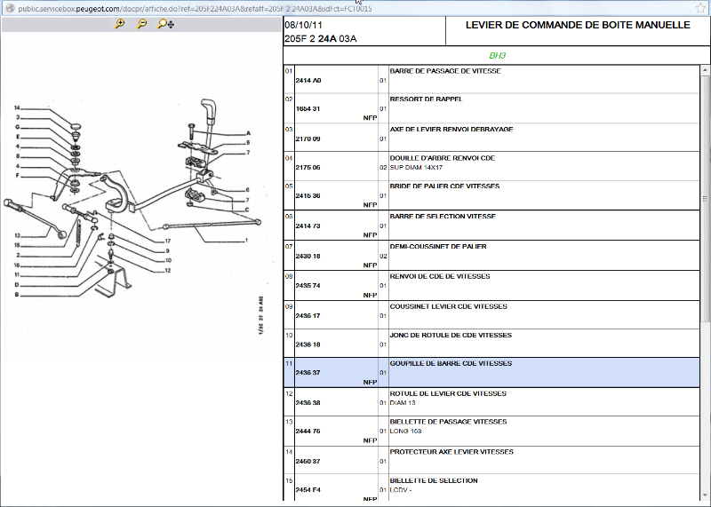Click PROTECTEUR AXE LEVIER VITESSES row

coord(491,460)
